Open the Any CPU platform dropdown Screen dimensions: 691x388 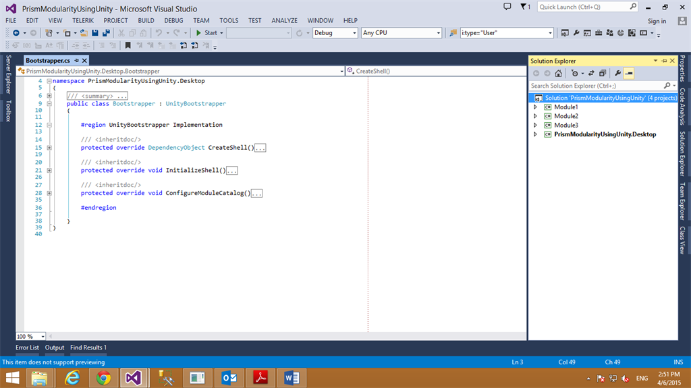point(438,33)
